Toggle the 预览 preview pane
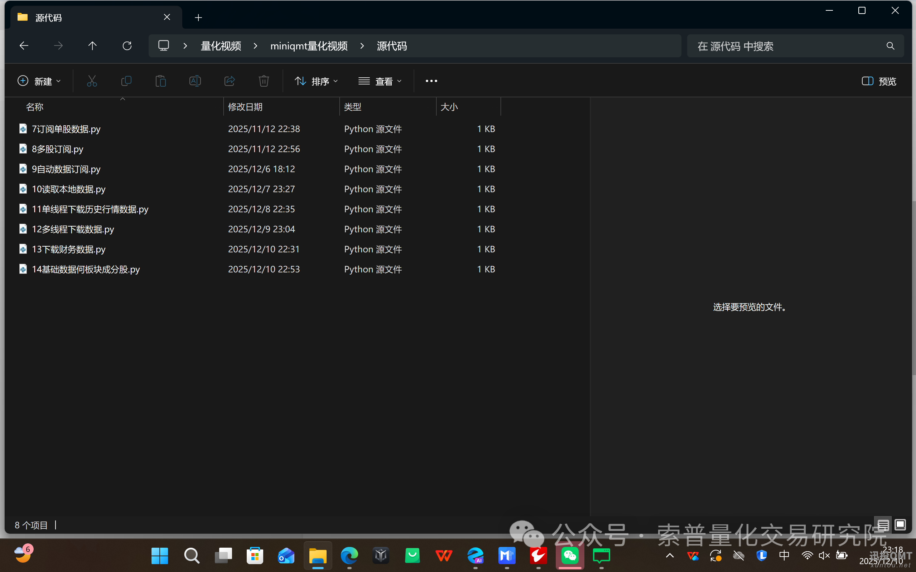 tap(879, 81)
